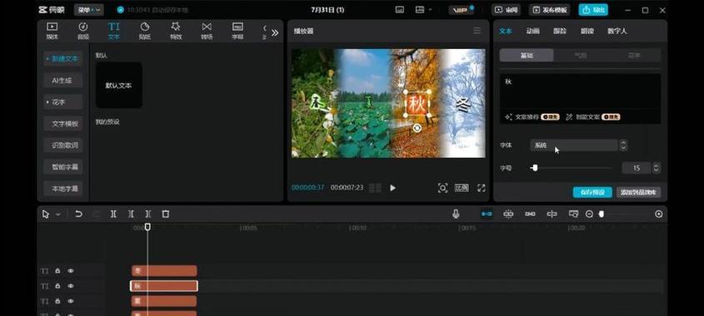
Task: Open the 菜单 dropdown menu
Action: pos(88,10)
